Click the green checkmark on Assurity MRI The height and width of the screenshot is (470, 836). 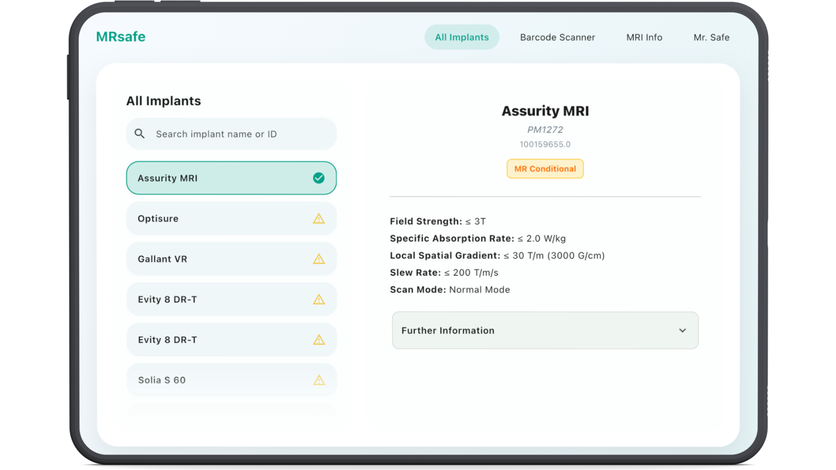319,178
